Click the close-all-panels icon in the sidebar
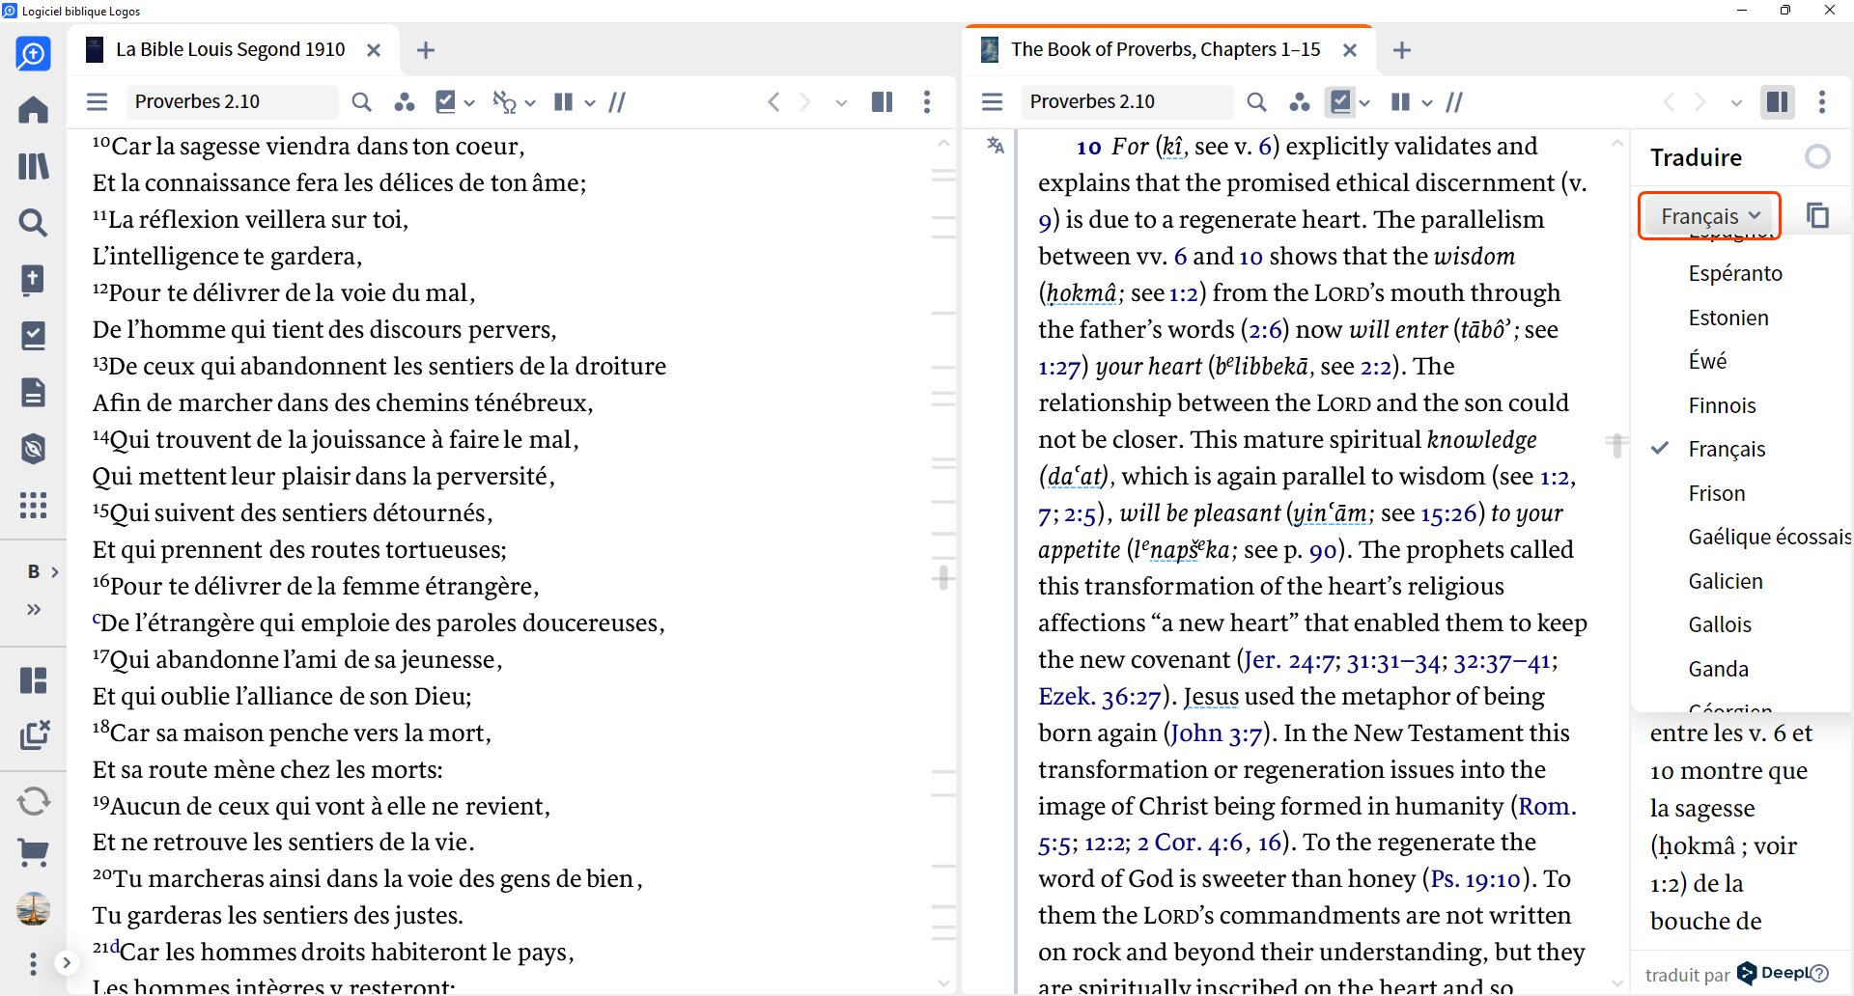 click(x=35, y=734)
